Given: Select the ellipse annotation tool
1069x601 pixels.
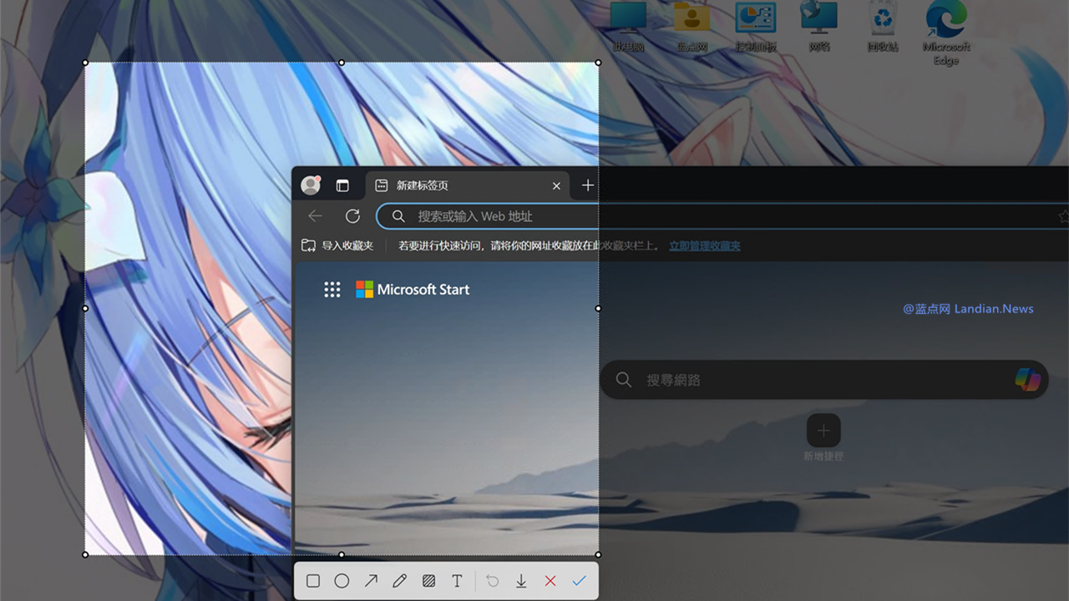Looking at the screenshot, I should pos(342,581).
